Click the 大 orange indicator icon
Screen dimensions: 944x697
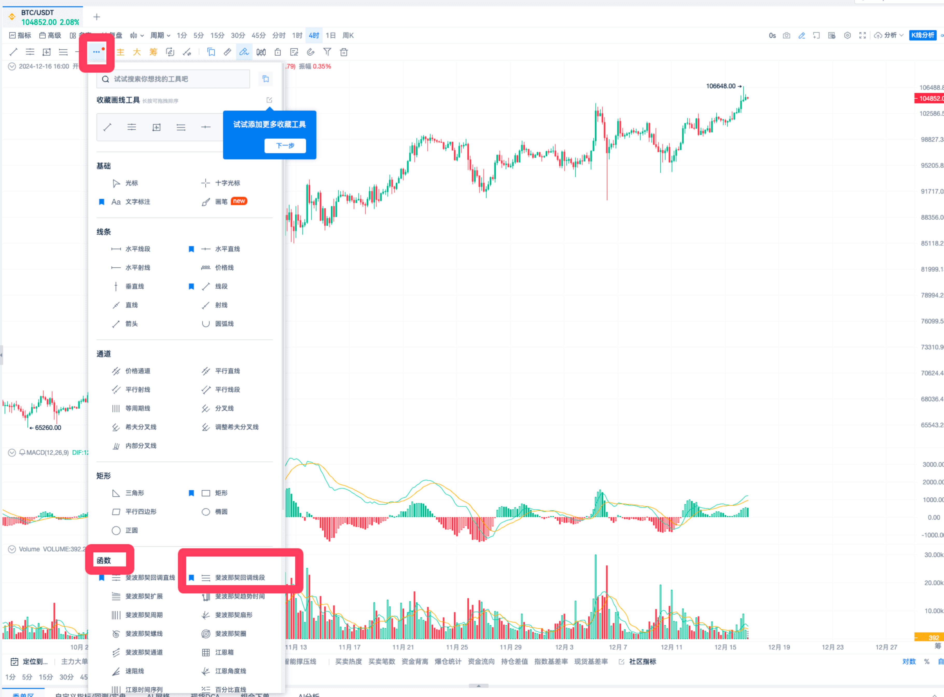click(x=137, y=52)
